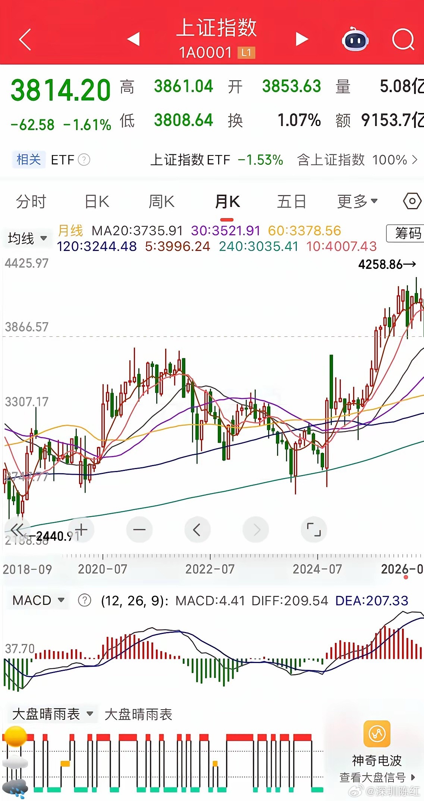The image size is (424, 801).
Task: Tap the 4258.86 high label
Action: pos(387,264)
